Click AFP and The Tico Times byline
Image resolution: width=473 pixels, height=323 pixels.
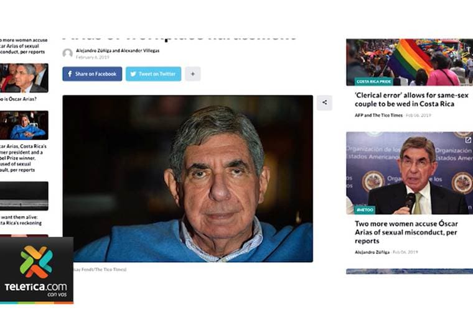tap(378, 116)
